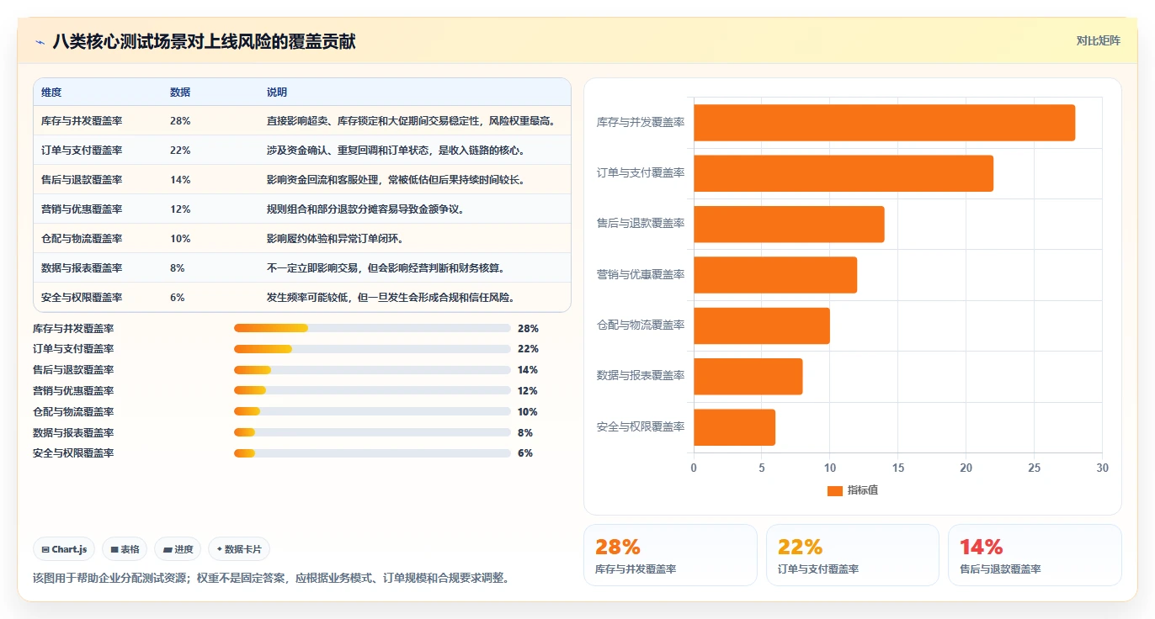
Task: Click the 订单与支付覆盖率 bar in the chart
Action: pos(844,173)
